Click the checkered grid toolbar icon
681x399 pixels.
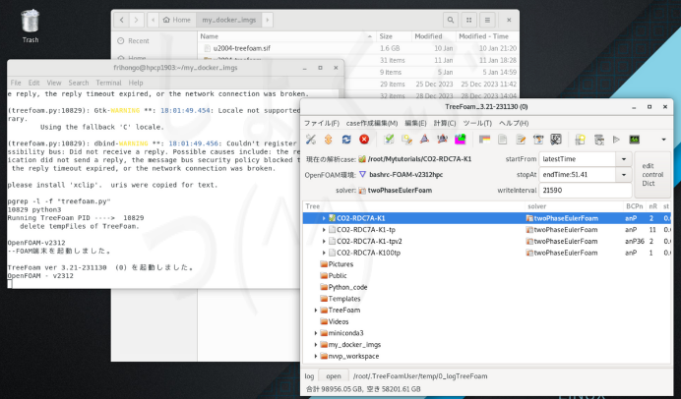[556, 140]
